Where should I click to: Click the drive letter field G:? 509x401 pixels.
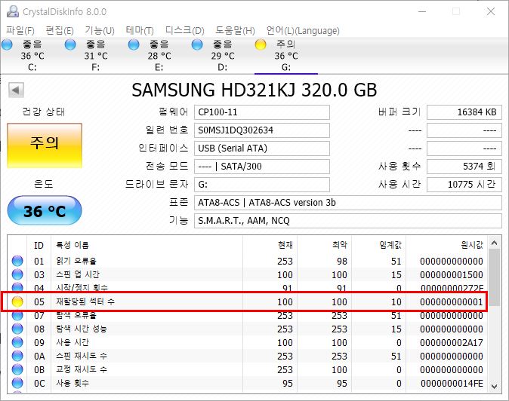(262, 185)
